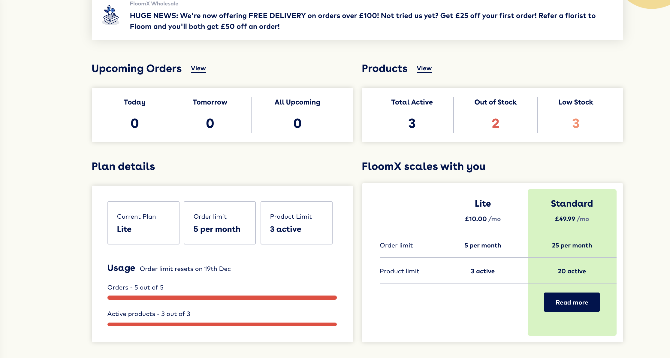Click the Lite £10.00 per month price
Image resolution: width=670 pixels, height=358 pixels.
tap(483, 219)
